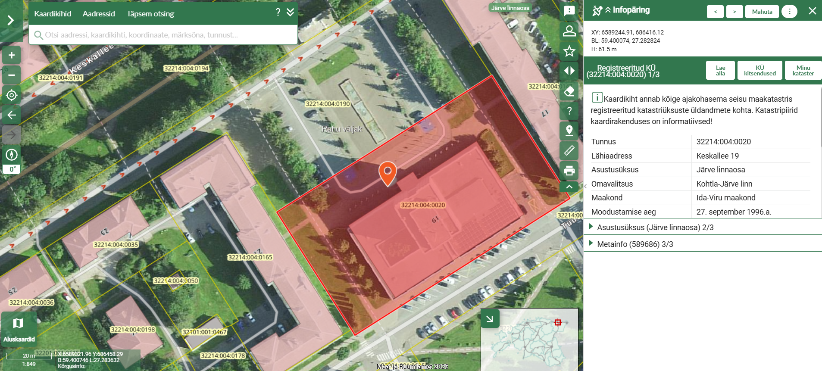Open the measuring ruler tool
This screenshot has width=822, height=371.
[x=569, y=150]
